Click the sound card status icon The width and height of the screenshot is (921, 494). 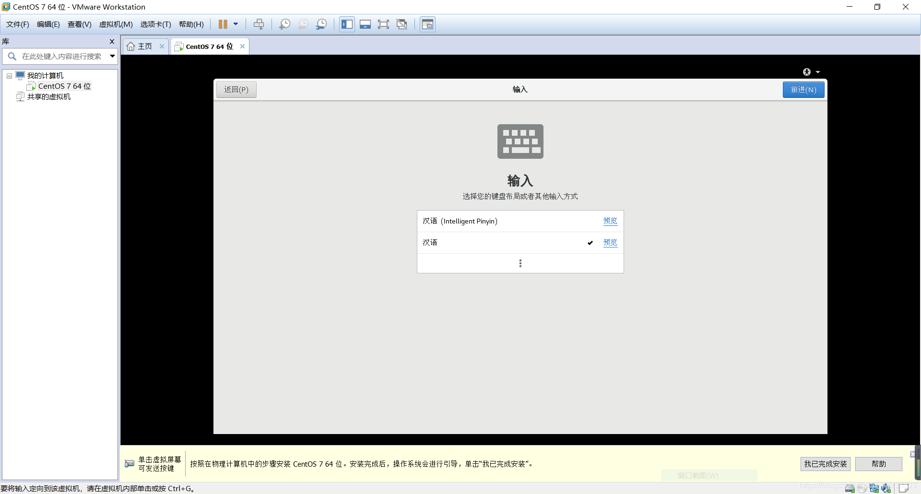(x=886, y=488)
